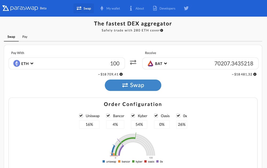This screenshot has width=267, height=168.
Task: Open the My wallet section
Action: [x=110, y=8]
